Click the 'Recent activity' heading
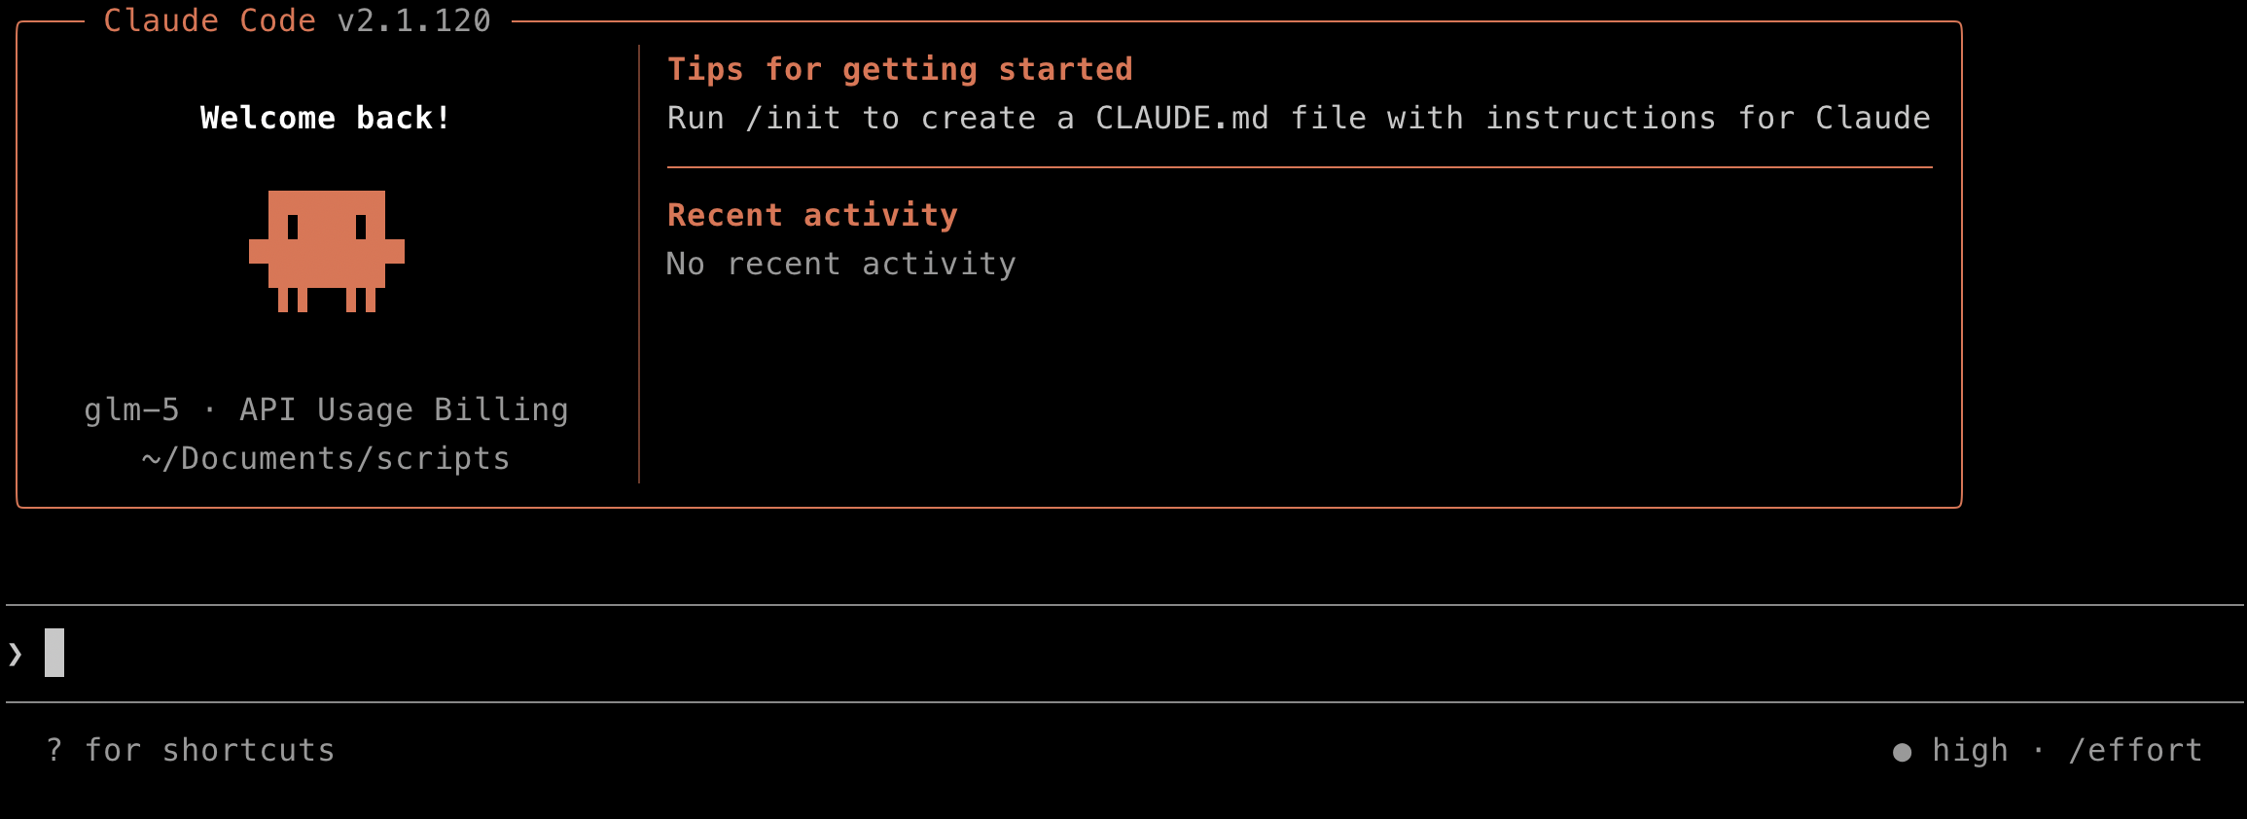Image resolution: width=2247 pixels, height=819 pixels. coord(812,215)
